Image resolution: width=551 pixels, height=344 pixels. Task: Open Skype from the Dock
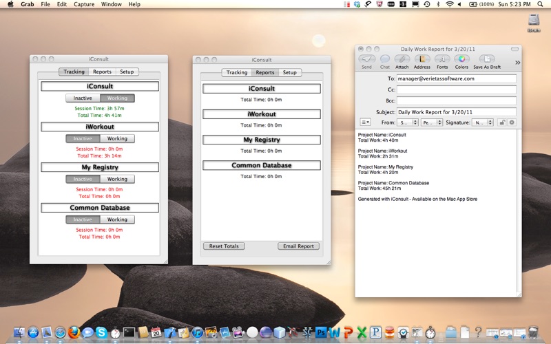(101, 332)
